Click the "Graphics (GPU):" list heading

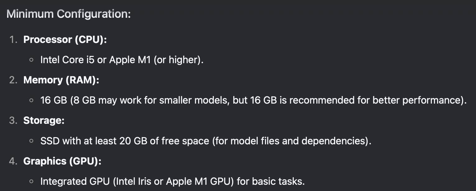(63, 161)
